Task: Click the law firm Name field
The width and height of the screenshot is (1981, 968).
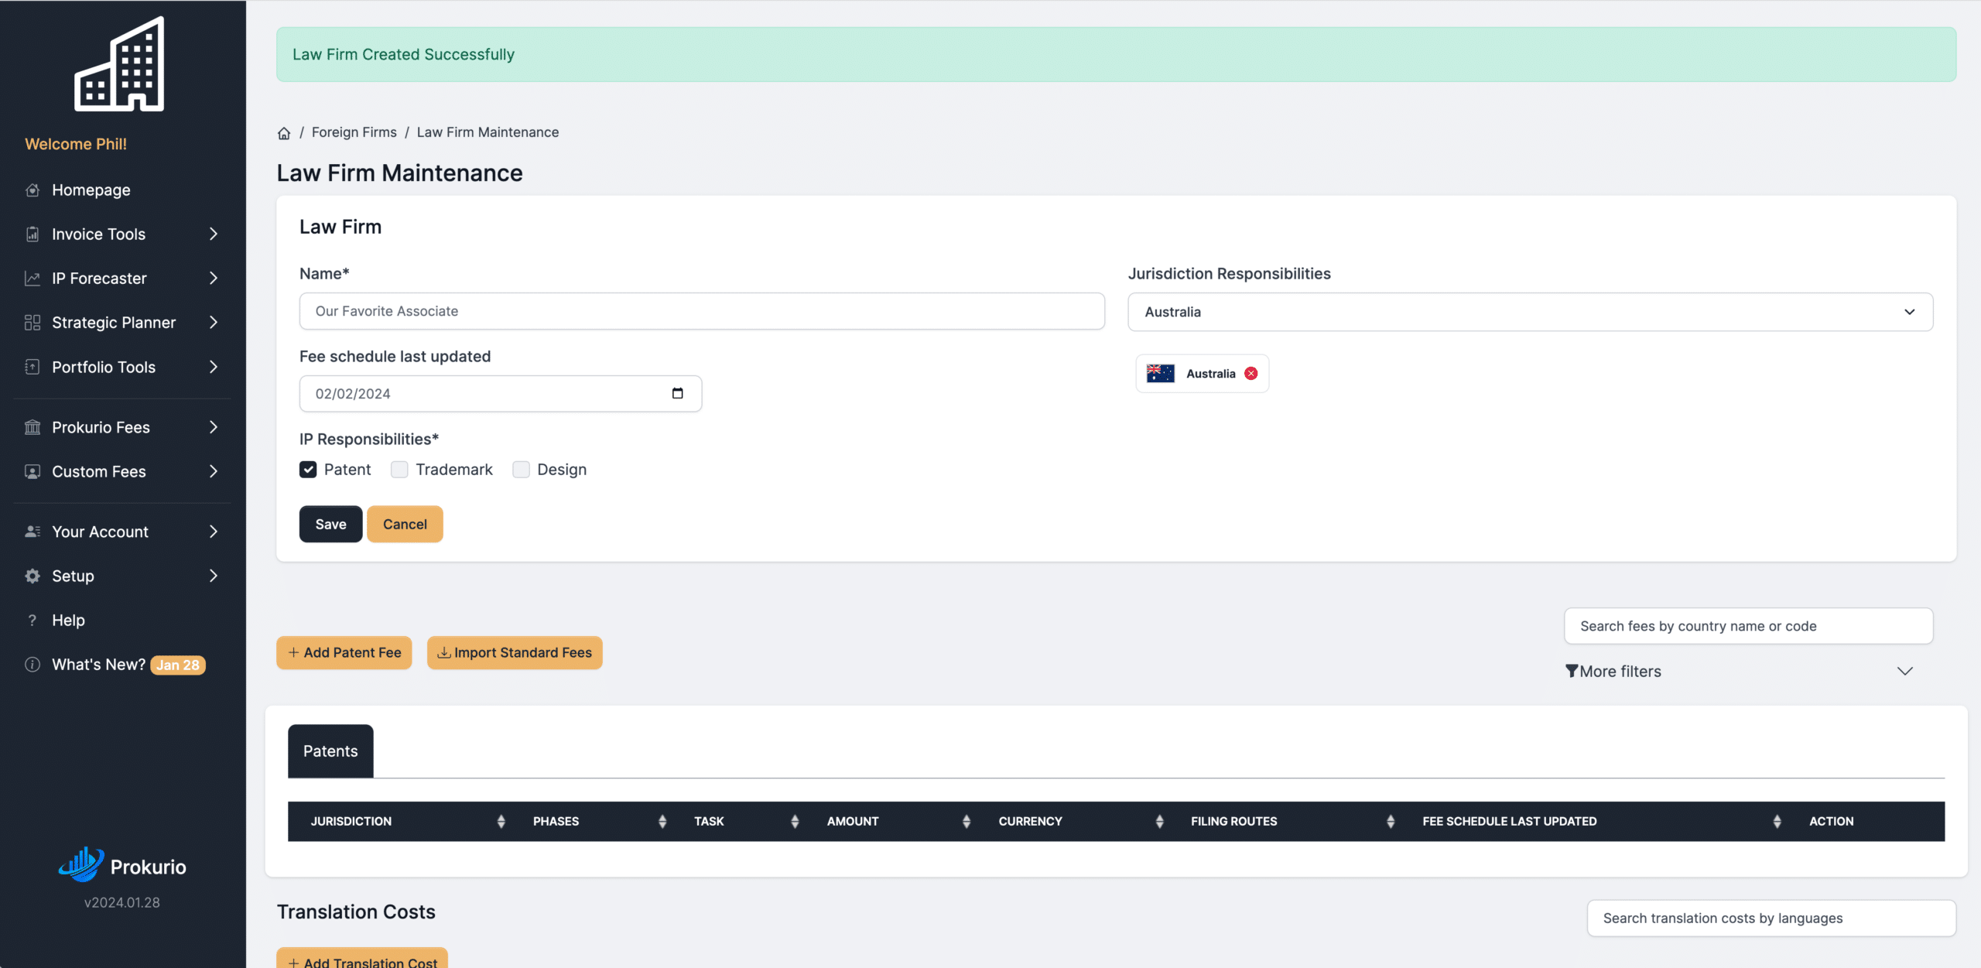Action: (702, 311)
